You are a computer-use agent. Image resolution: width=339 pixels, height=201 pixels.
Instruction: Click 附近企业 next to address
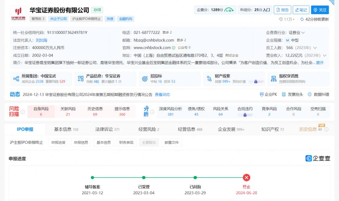coord(232,55)
